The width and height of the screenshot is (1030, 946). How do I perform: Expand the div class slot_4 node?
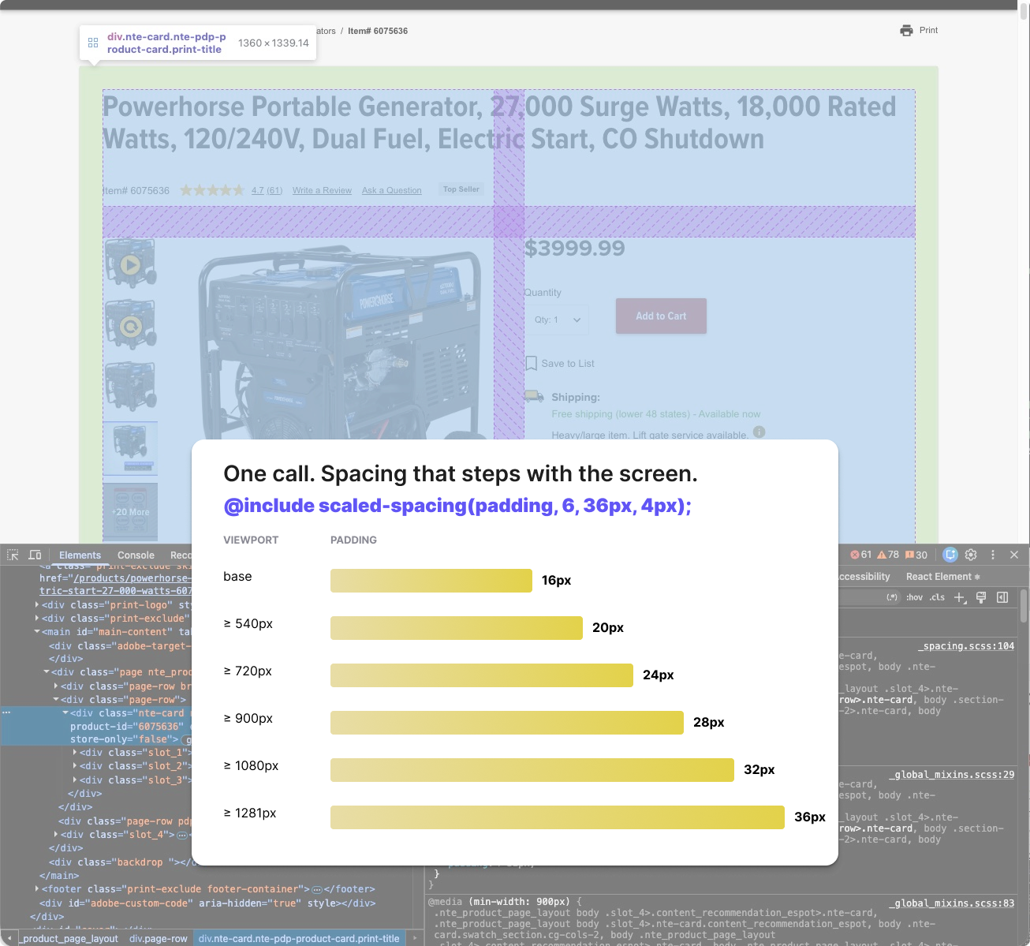coord(56,834)
